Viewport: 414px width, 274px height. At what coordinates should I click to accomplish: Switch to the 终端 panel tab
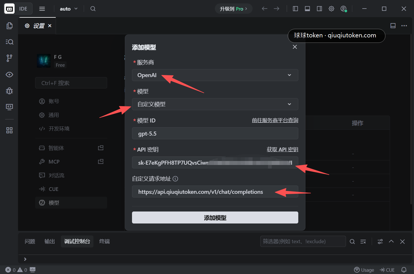coord(105,241)
